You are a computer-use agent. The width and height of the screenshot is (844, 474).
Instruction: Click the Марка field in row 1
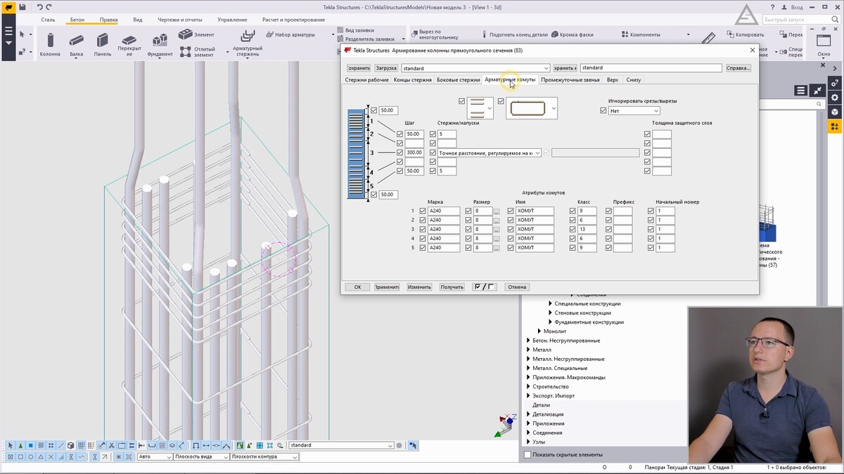tap(443, 211)
